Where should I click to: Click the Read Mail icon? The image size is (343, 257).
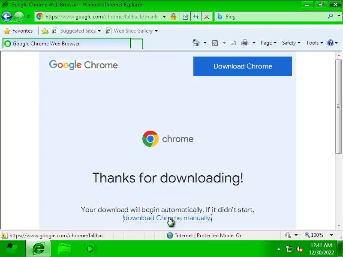pos(233,43)
